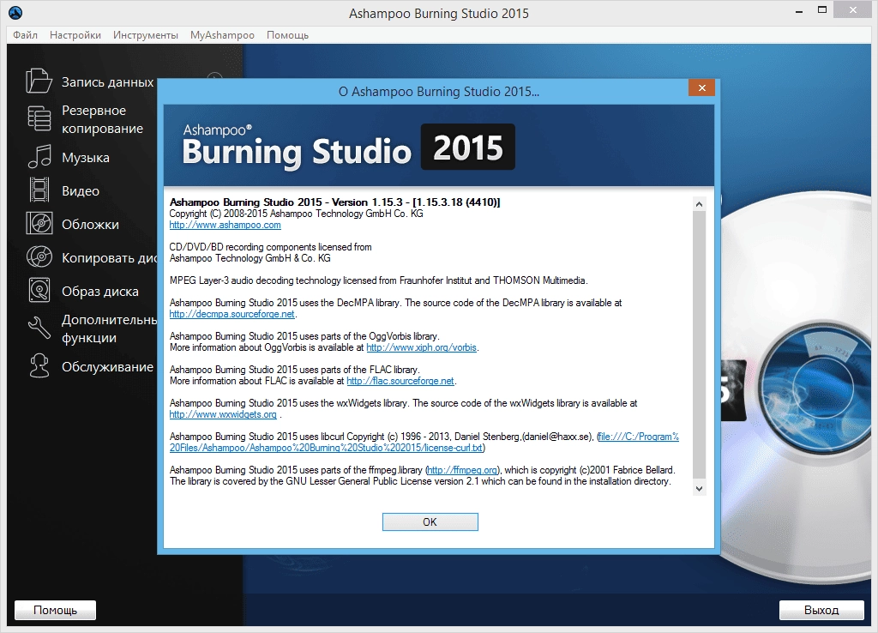Click the Выход button
Image resolution: width=878 pixels, height=633 pixels.
click(821, 610)
